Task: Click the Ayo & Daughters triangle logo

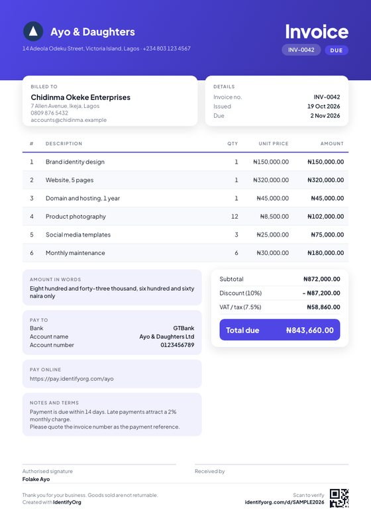Action: tap(33, 31)
